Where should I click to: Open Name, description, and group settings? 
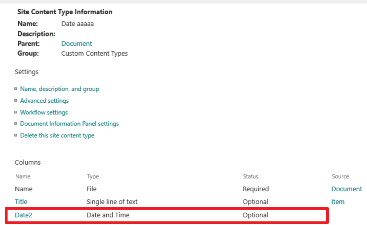click(x=59, y=89)
